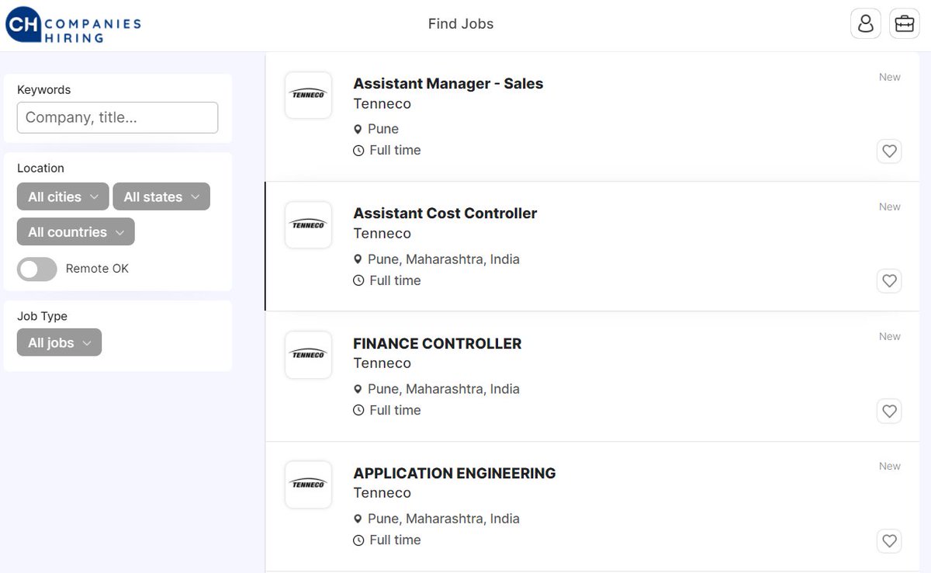Expand the All countries dropdown

[76, 231]
